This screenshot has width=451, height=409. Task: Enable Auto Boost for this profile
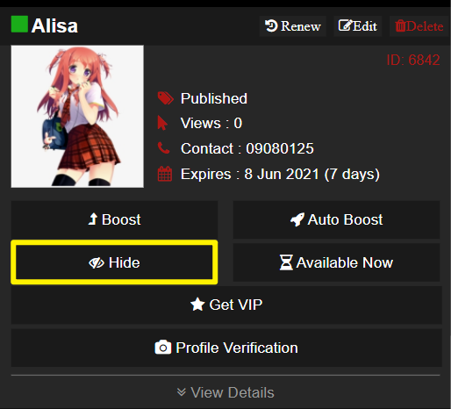coord(336,219)
